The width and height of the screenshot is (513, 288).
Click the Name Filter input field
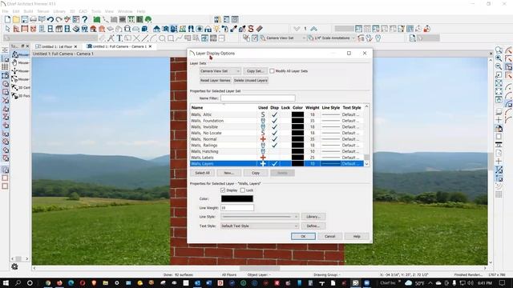258,98
